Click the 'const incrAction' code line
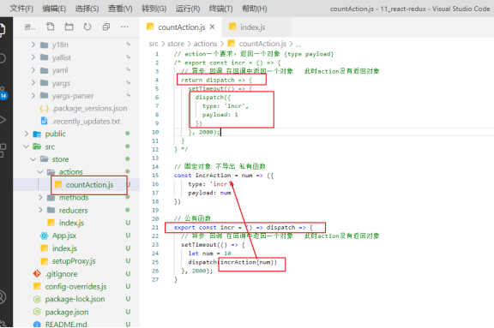 [x=224, y=176]
